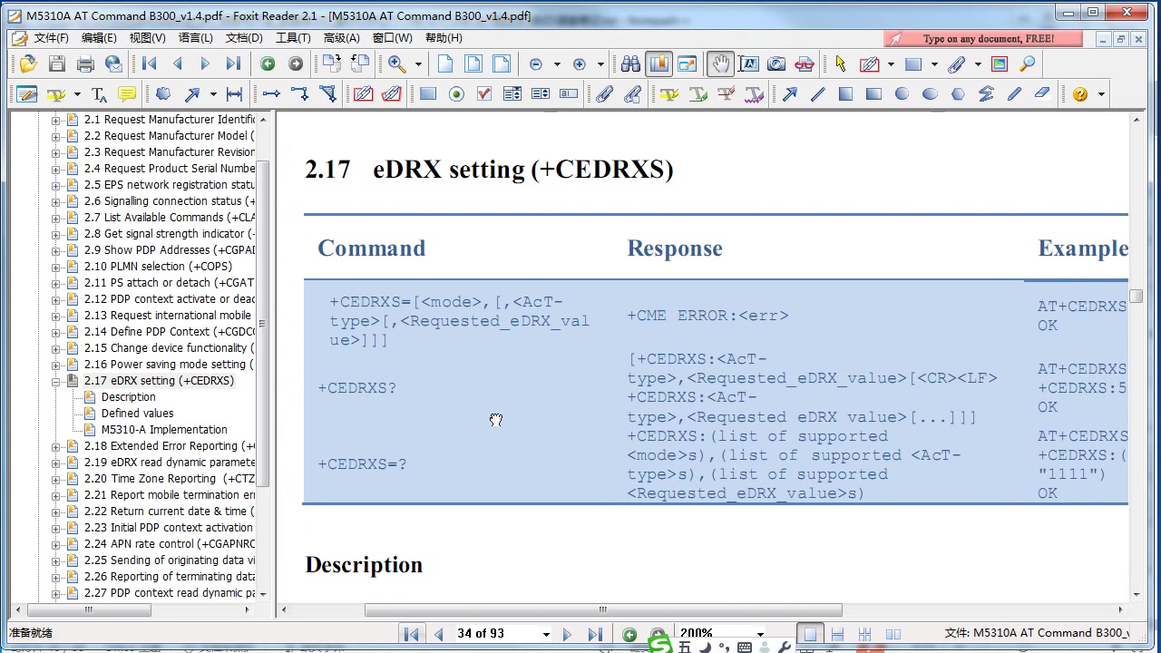Viewport: 1161px width, 653px height.
Task: Click the Check Box form field tool
Action: tap(483, 93)
